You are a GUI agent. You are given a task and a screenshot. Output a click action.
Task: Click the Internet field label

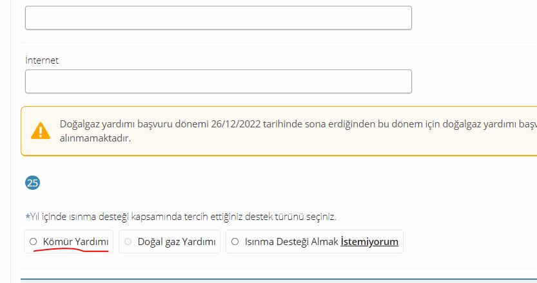pos(42,60)
